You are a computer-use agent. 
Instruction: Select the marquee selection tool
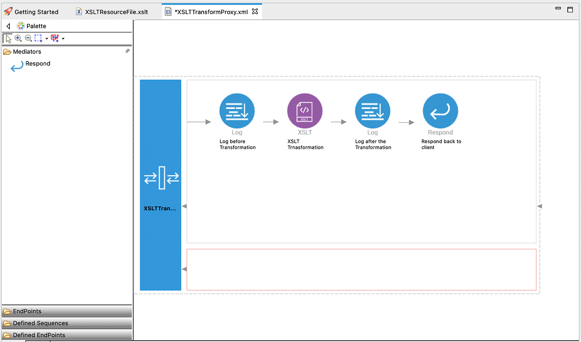[37, 38]
